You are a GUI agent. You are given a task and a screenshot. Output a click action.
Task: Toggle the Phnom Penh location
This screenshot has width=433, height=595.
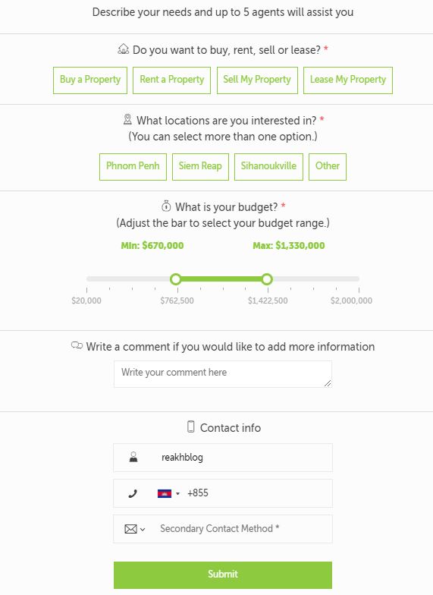pos(133,167)
